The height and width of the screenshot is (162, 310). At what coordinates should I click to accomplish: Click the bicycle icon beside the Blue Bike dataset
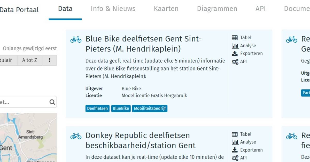pos(76,39)
